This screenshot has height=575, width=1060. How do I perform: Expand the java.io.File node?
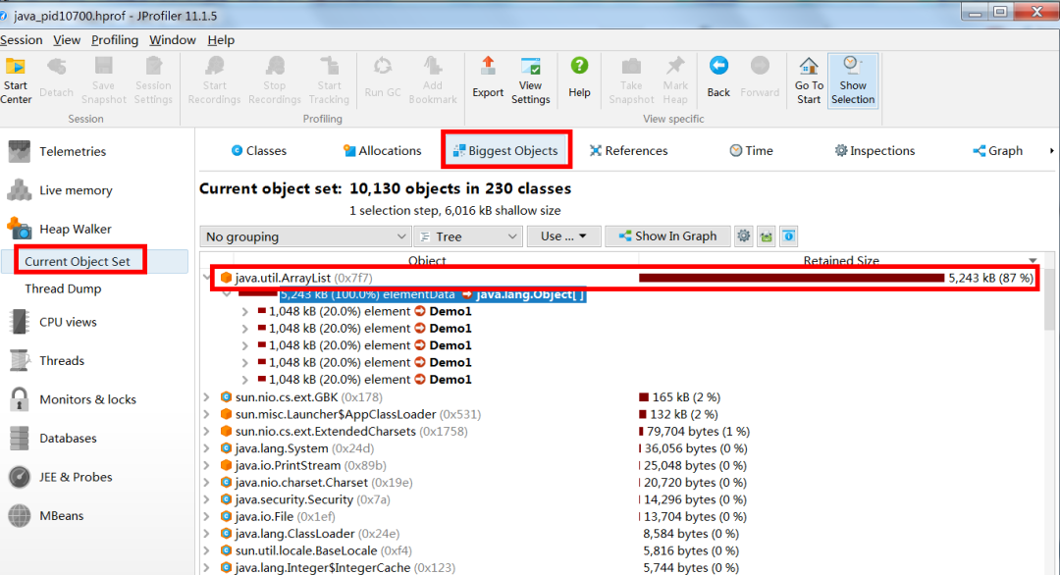pyautogui.click(x=207, y=517)
